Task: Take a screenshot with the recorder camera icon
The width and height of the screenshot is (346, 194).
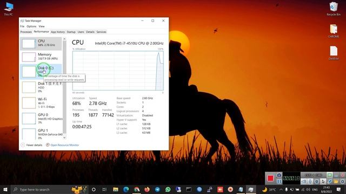Action: point(279,175)
